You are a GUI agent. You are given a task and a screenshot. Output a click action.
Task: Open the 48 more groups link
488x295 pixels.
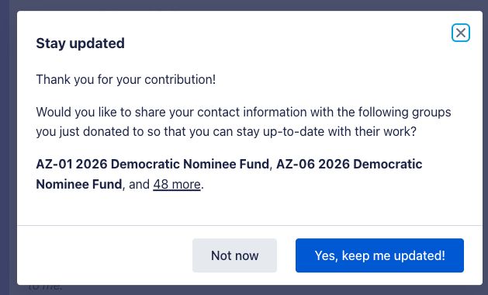[177, 184]
